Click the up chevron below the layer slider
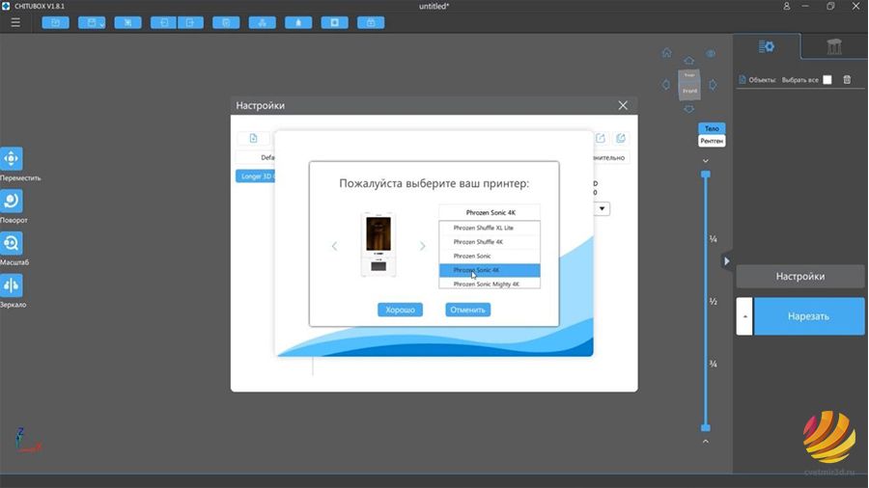Viewport: 869px width, 488px height. click(x=706, y=441)
